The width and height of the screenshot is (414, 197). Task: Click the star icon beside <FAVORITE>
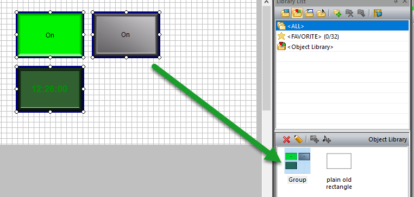tap(281, 36)
